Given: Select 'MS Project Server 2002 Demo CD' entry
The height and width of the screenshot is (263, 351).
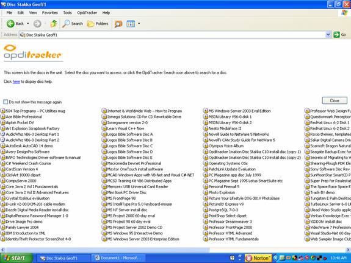Looking at the screenshot, I should (135, 227).
